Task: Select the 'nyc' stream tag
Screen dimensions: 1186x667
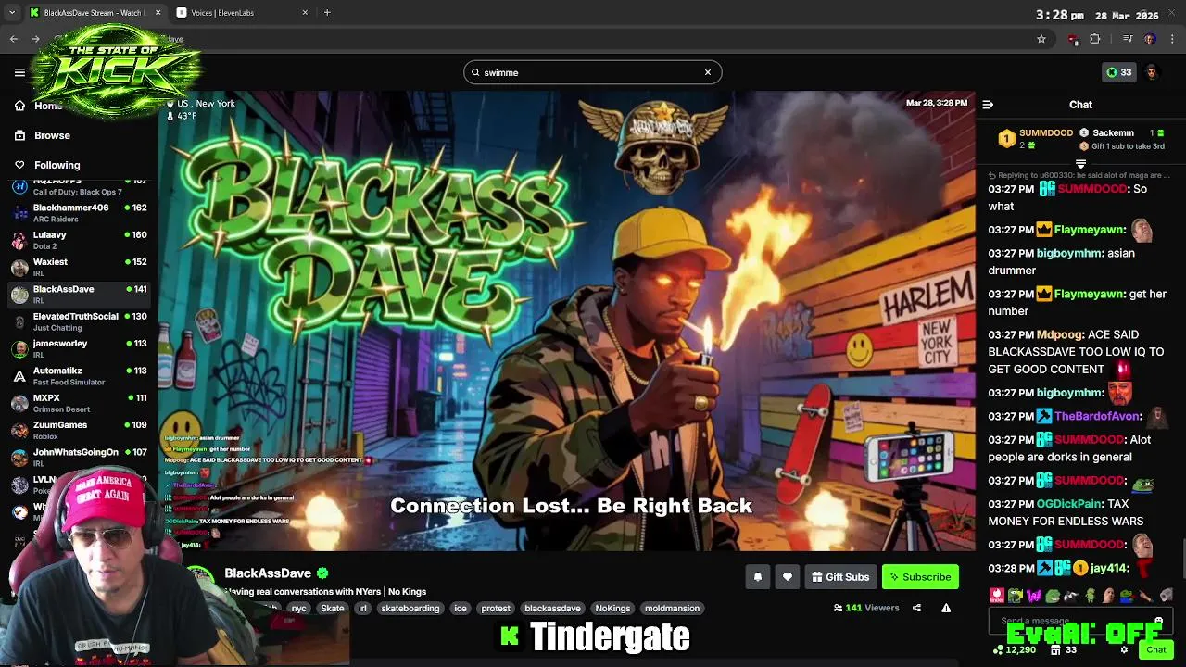Action: 298,609
